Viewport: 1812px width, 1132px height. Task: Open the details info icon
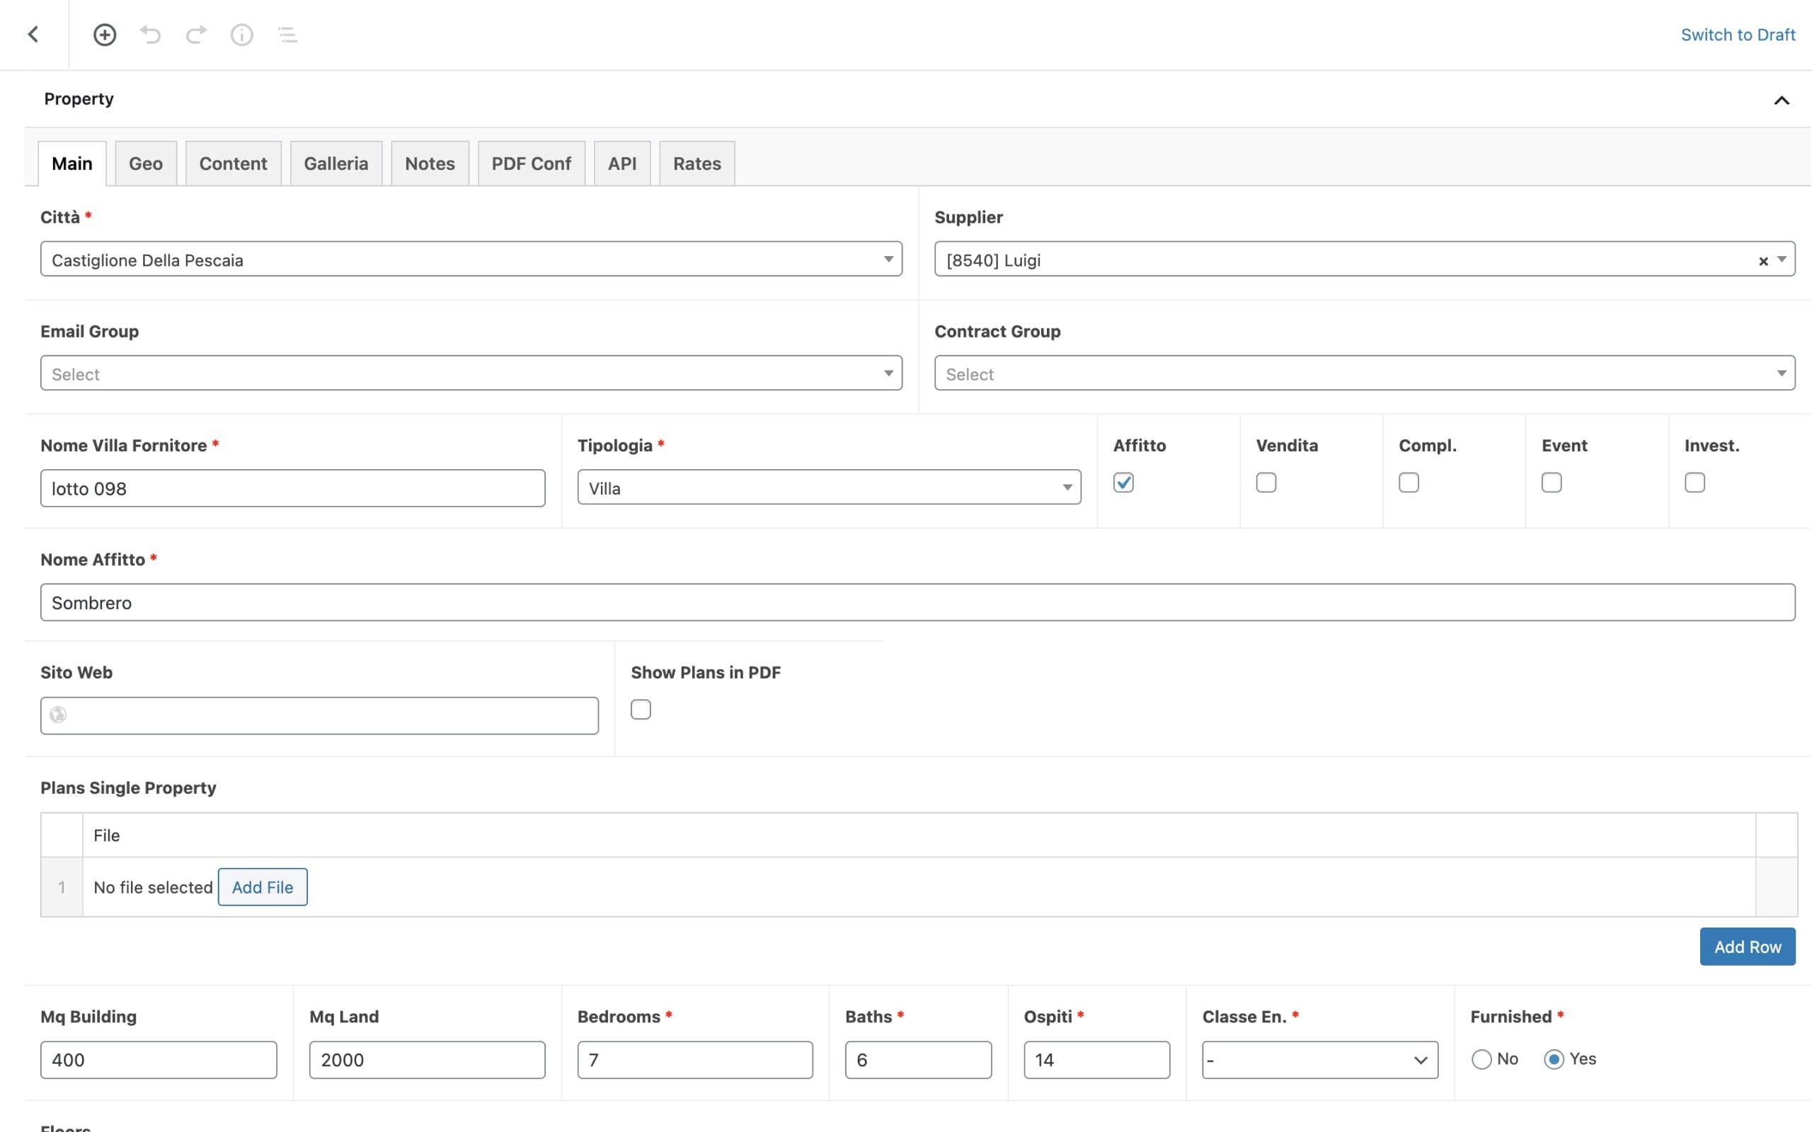[x=242, y=35]
